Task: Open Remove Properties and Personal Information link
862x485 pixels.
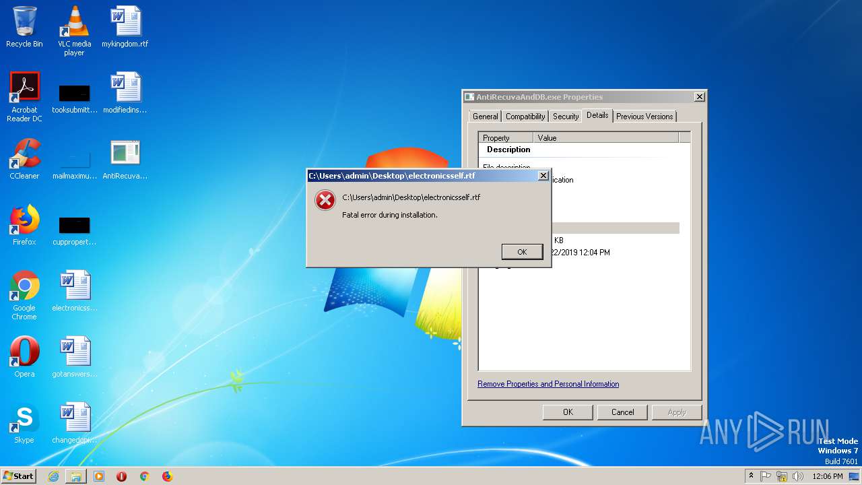Action: coord(548,384)
